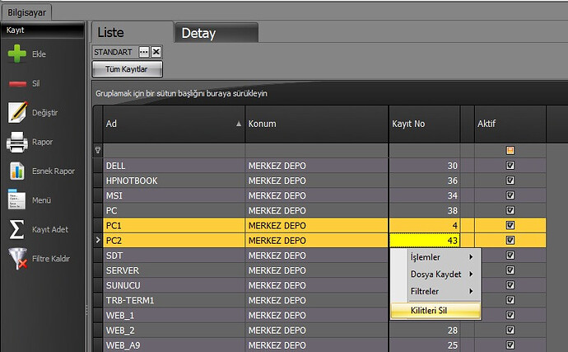Click Kayıt No cell with value 43
The image size is (568, 352).
pyautogui.click(x=424, y=240)
